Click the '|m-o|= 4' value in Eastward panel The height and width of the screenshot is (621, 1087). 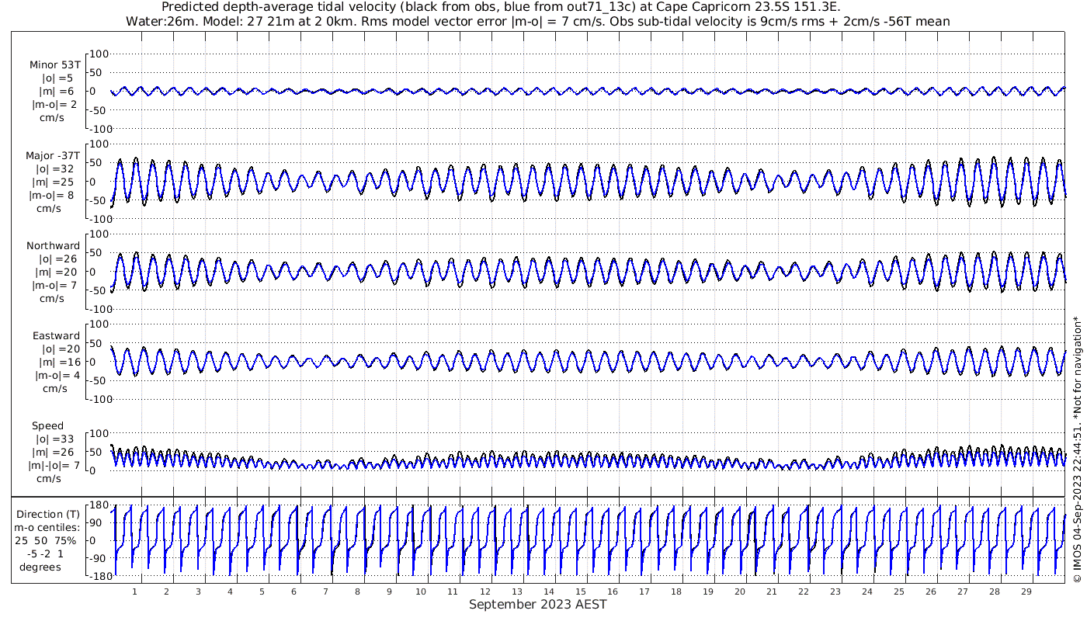click(57, 375)
